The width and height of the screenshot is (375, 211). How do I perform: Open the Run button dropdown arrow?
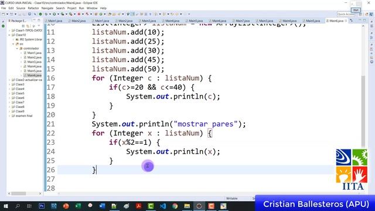[x=58, y=14]
